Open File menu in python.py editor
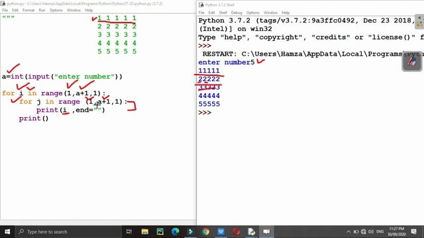Viewport: 424px width, 238px height. click(x=5, y=11)
